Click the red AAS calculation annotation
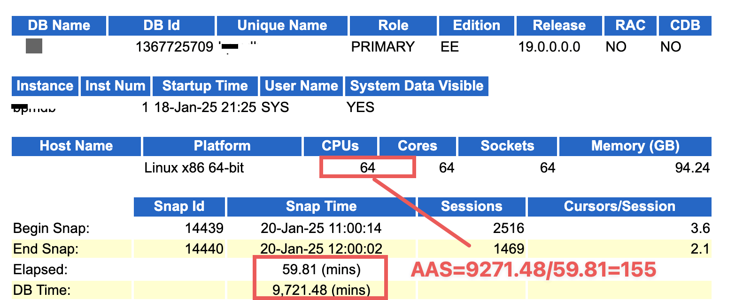Viewport: 743px width, 300px height. (533, 270)
